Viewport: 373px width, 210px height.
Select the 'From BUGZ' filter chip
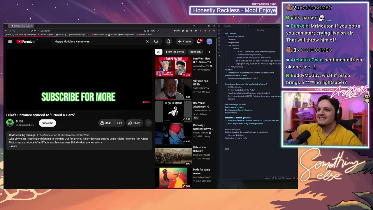click(196, 52)
